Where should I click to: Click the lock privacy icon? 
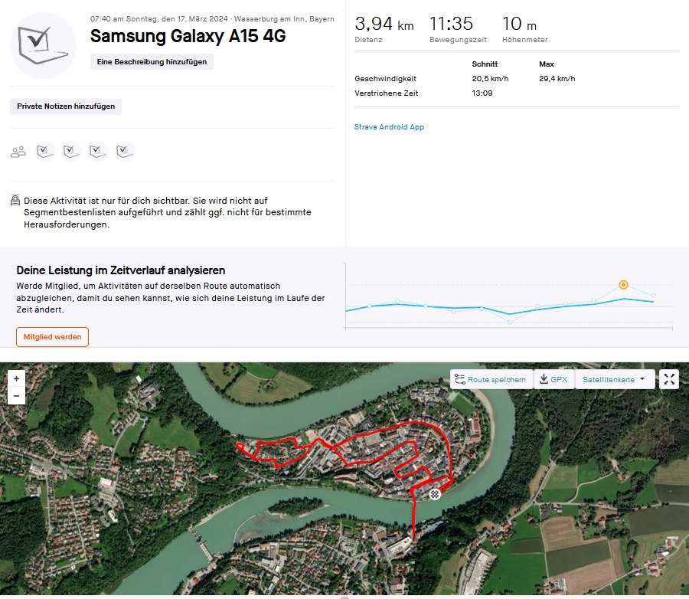tap(15, 201)
